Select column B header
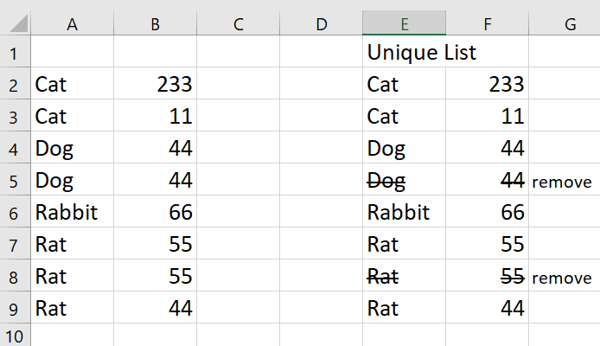600x346 pixels. click(x=156, y=23)
